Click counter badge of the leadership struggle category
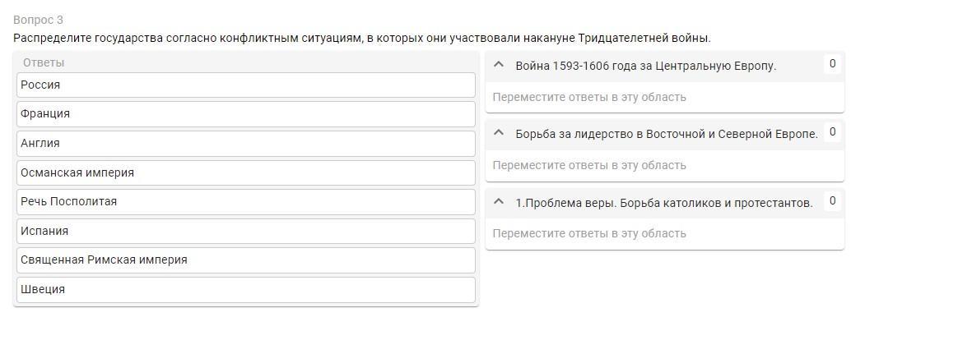The height and width of the screenshot is (340, 958). (x=832, y=132)
